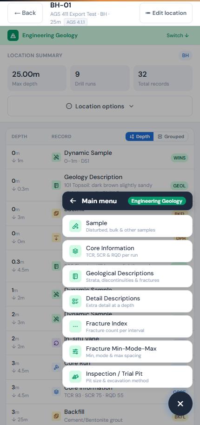Click the GEOL tag
The height and width of the screenshot is (425, 200).
[179, 186]
